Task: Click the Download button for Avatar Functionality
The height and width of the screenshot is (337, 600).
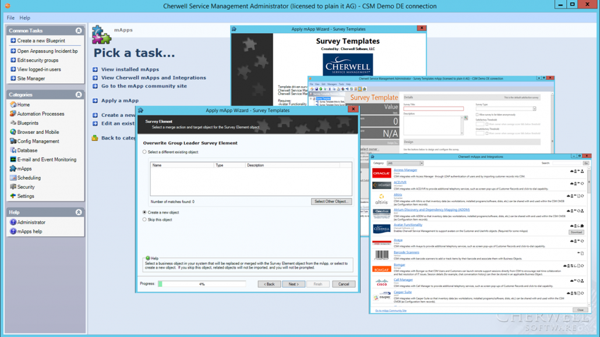Action: tap(576, 232)
